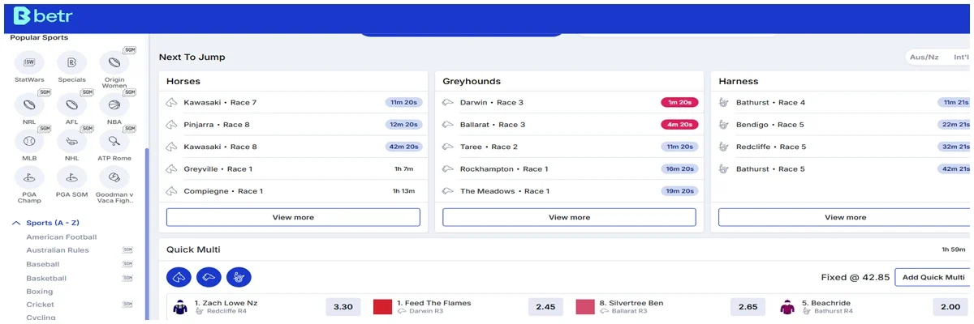Click Fixed @ 42.85 multi price
The width and height of the screenshot is (974, 324).
click(x=855, y=277)
